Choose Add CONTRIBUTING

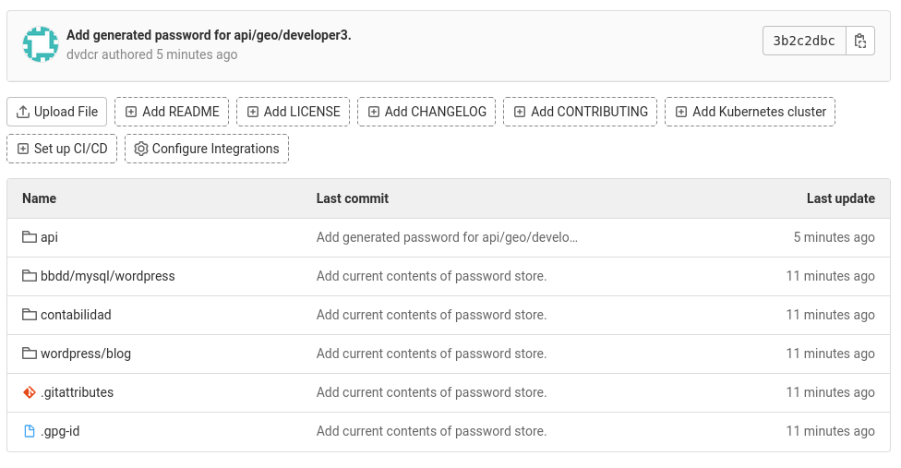coord(581,112)
